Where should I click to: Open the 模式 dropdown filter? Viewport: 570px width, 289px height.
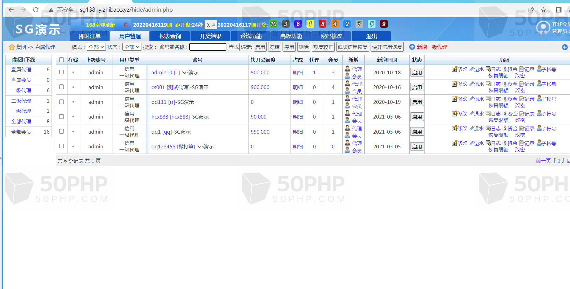point(96,47)
